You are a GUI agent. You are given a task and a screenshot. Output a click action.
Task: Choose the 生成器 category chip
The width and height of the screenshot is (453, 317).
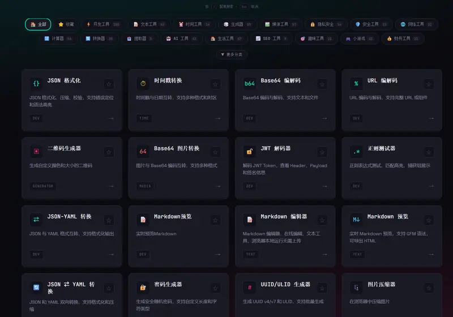click(237, 24)
